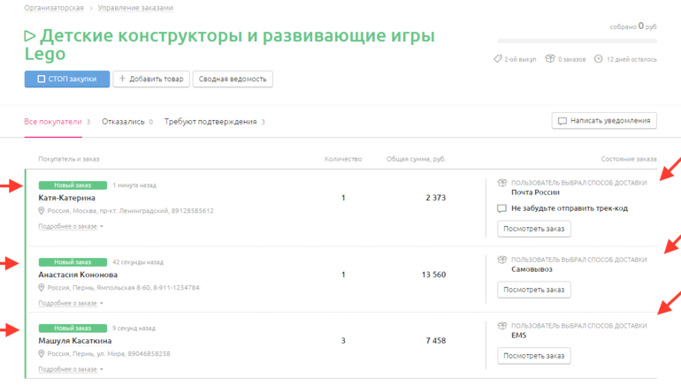Switch to the Отказались tab
The width and height of the screenshot is (681, 385).
[x=123, y=122]
